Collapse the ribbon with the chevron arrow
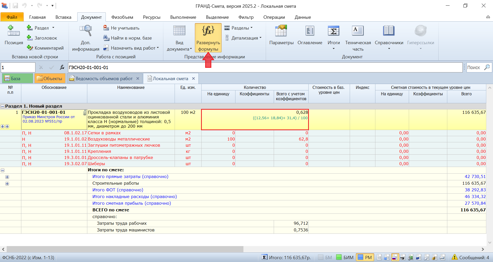 488,17
